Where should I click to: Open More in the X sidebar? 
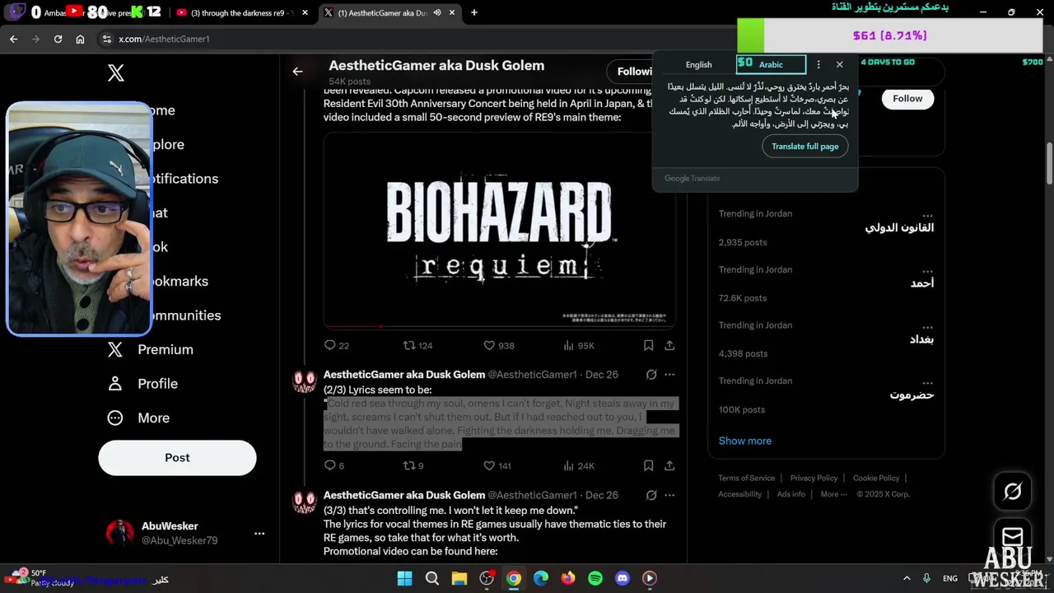click(x=138, y=418)
